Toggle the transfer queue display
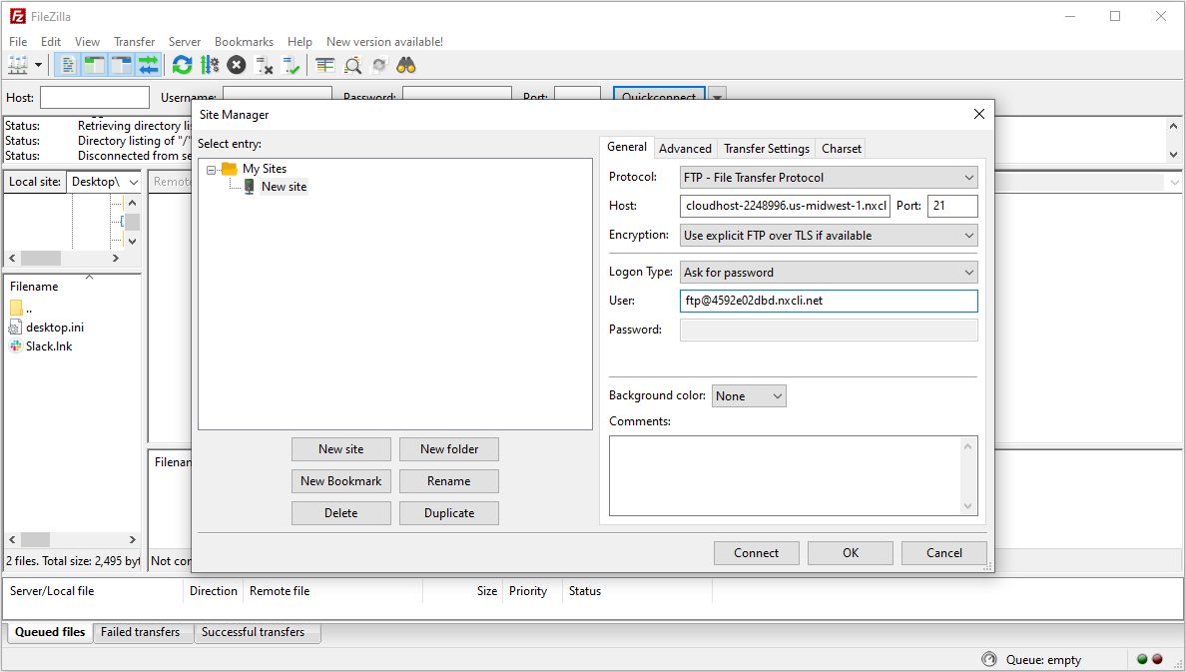 148,65
